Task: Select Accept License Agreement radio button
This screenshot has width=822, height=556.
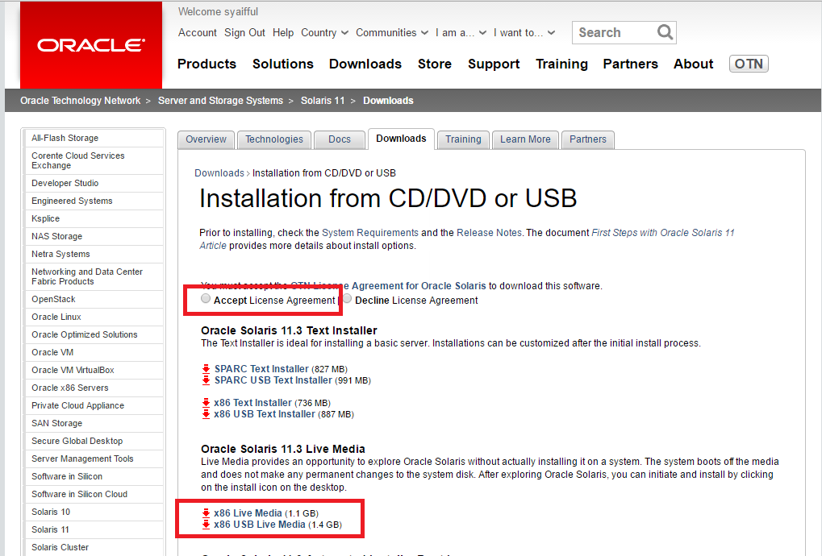Action: coord(206,298)
